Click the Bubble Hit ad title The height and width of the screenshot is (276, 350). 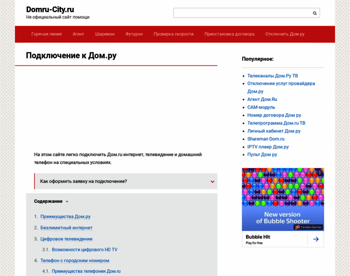pyautogui.click(x=258, y=237)
